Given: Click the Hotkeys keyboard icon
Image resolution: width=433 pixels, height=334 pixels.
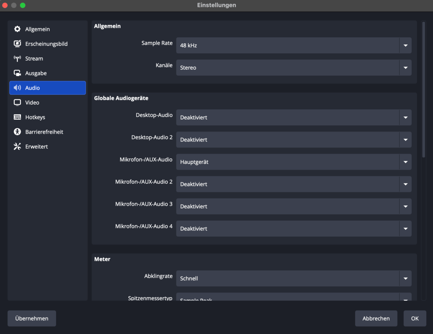Looking at the screenshot, I should coord(17,117).
